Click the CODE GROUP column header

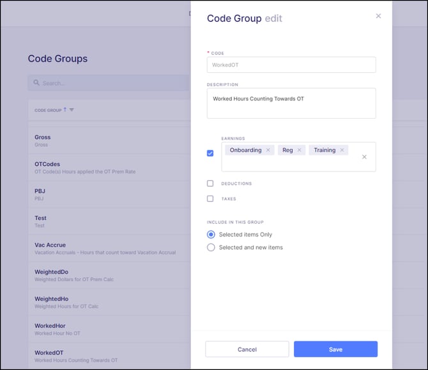tap(48, 111)
